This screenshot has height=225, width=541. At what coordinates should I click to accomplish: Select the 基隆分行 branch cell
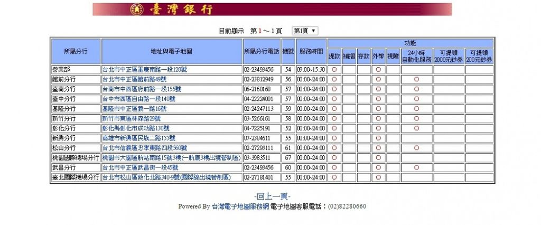click(76, 109)
